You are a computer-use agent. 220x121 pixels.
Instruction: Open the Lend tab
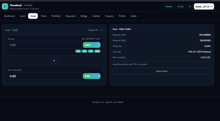pos(22,16)
